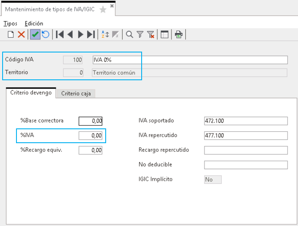Screen dimensions: 298x226
Task: Click the New record icon
Action: click(x=11, y=34)
